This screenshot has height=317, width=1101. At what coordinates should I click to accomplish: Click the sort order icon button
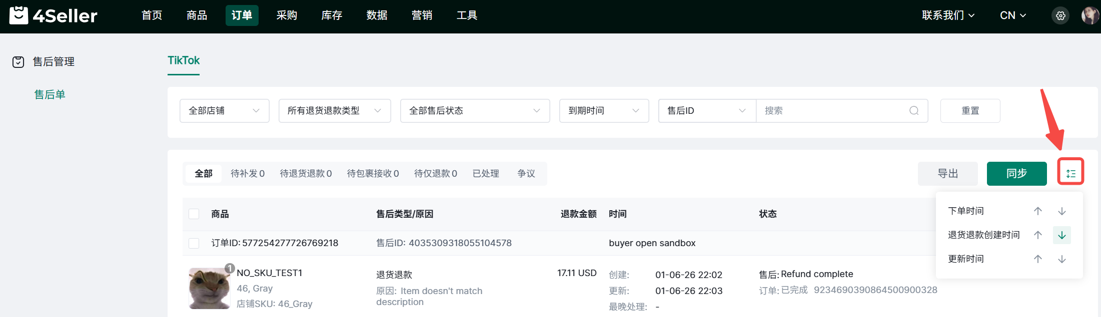pos(1070,173)
